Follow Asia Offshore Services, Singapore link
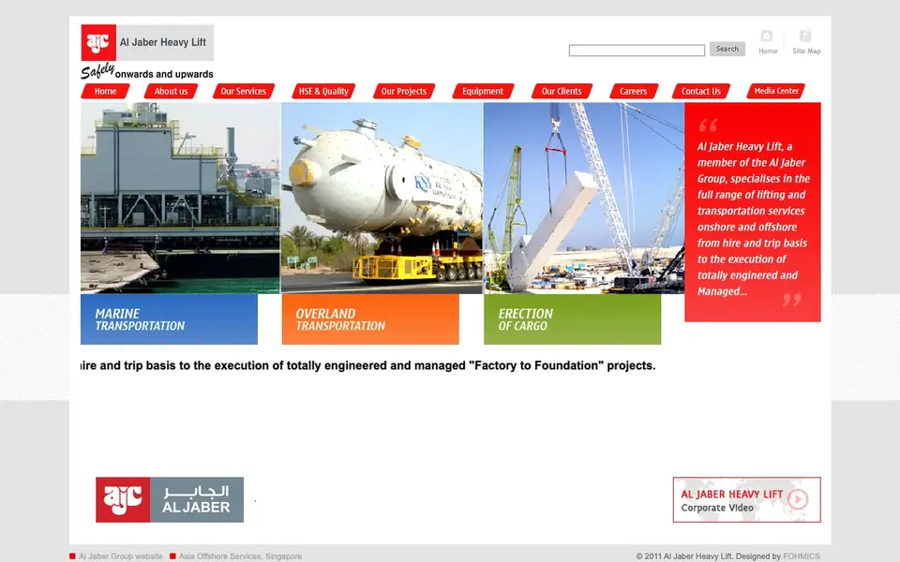This screenshot has height=562, width=900. point(240,556)
